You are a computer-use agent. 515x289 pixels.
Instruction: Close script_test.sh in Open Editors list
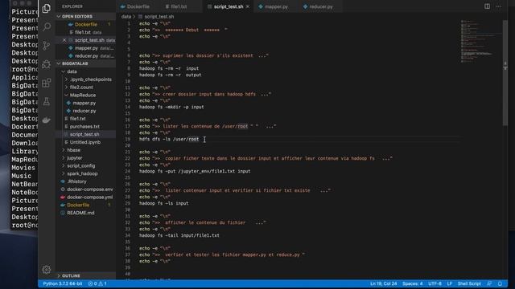64,40
